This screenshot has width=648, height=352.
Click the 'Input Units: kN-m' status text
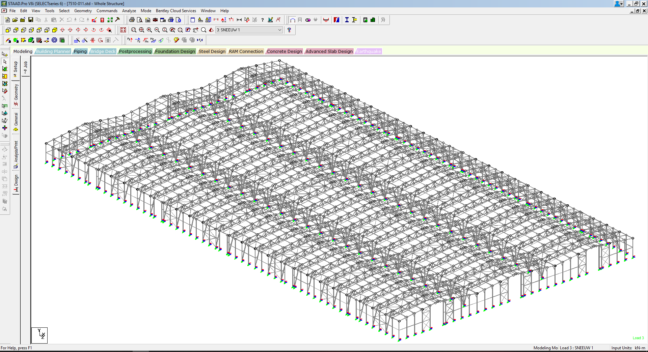(628, 348)
